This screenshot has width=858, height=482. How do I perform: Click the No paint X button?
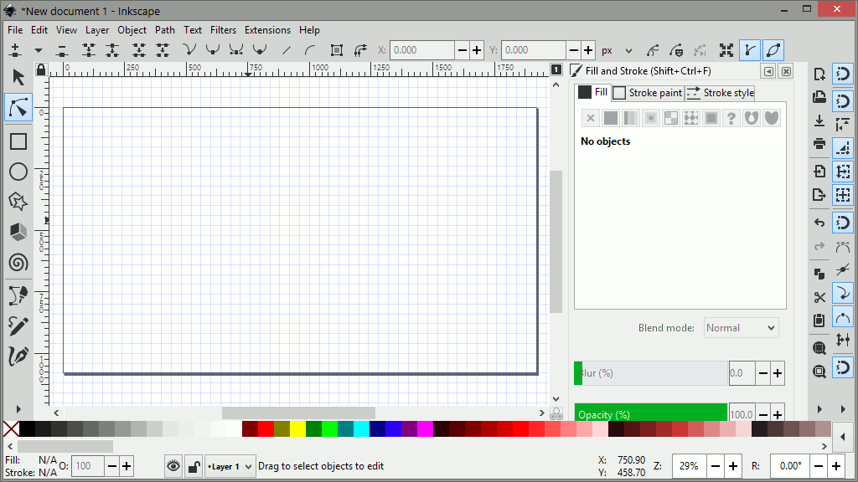pos(590,118)
